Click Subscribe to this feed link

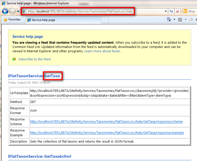click(x=34, y=59)
